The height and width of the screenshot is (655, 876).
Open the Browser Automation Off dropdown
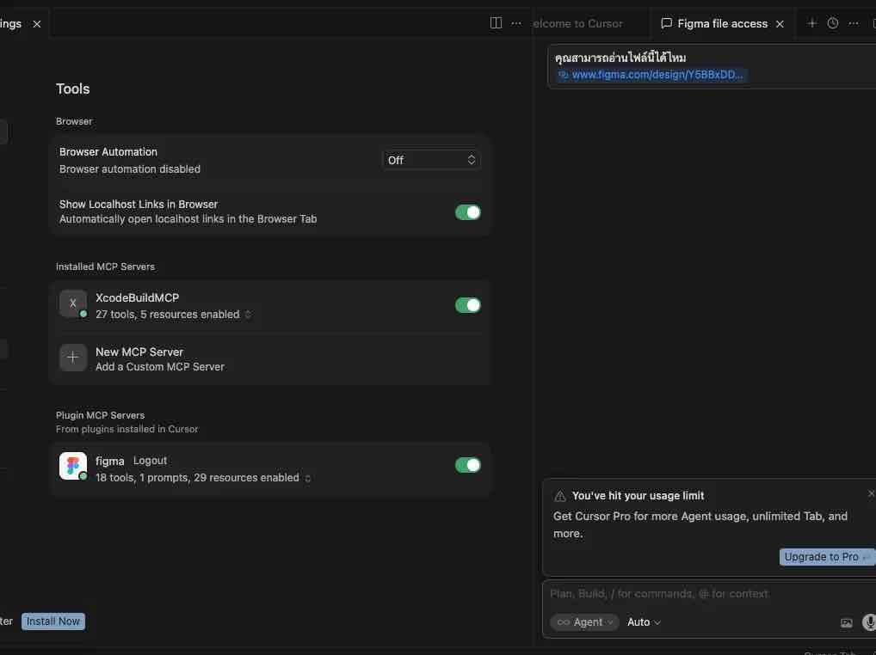431,160
